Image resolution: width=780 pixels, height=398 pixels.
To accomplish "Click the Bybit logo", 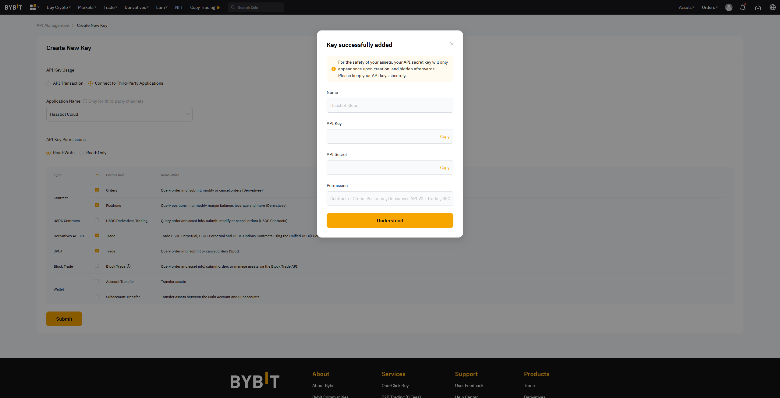I will pos(13,7).
